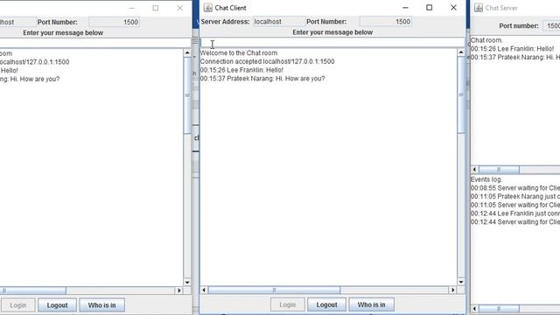Click the 'Chat room.' heading in Chat Server
560x315 pixels.
tap(486, 40)
